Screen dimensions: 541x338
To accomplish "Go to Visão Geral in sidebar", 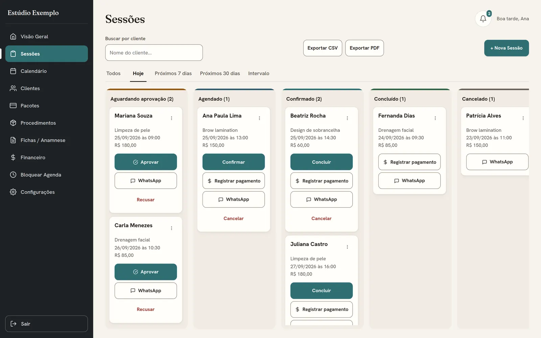I will pos(47,37).
